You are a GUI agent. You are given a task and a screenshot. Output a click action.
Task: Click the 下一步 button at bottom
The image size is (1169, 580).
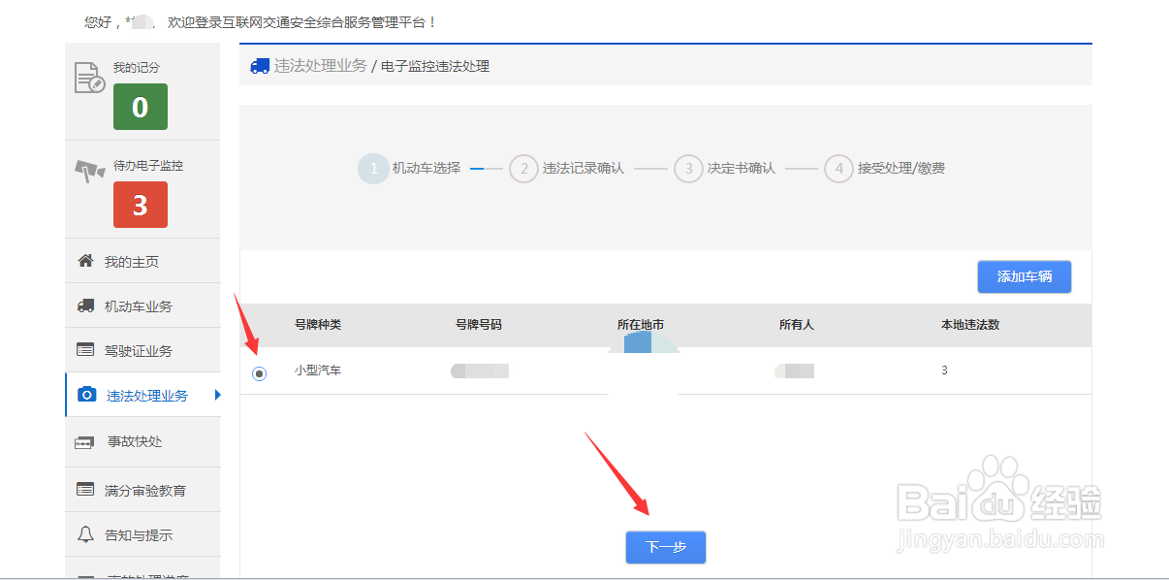[x=665, y=547]
